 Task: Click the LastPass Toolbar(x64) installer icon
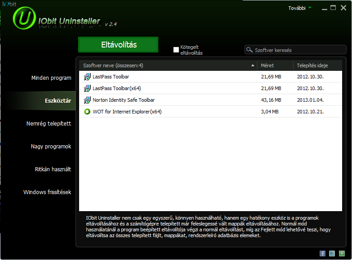click(87, 88)
